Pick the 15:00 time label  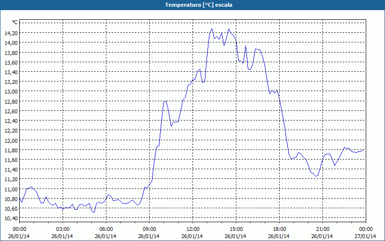[236, 229]
